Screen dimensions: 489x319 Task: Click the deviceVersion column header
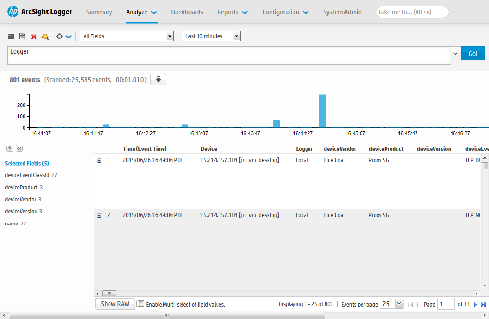point(434,149)
